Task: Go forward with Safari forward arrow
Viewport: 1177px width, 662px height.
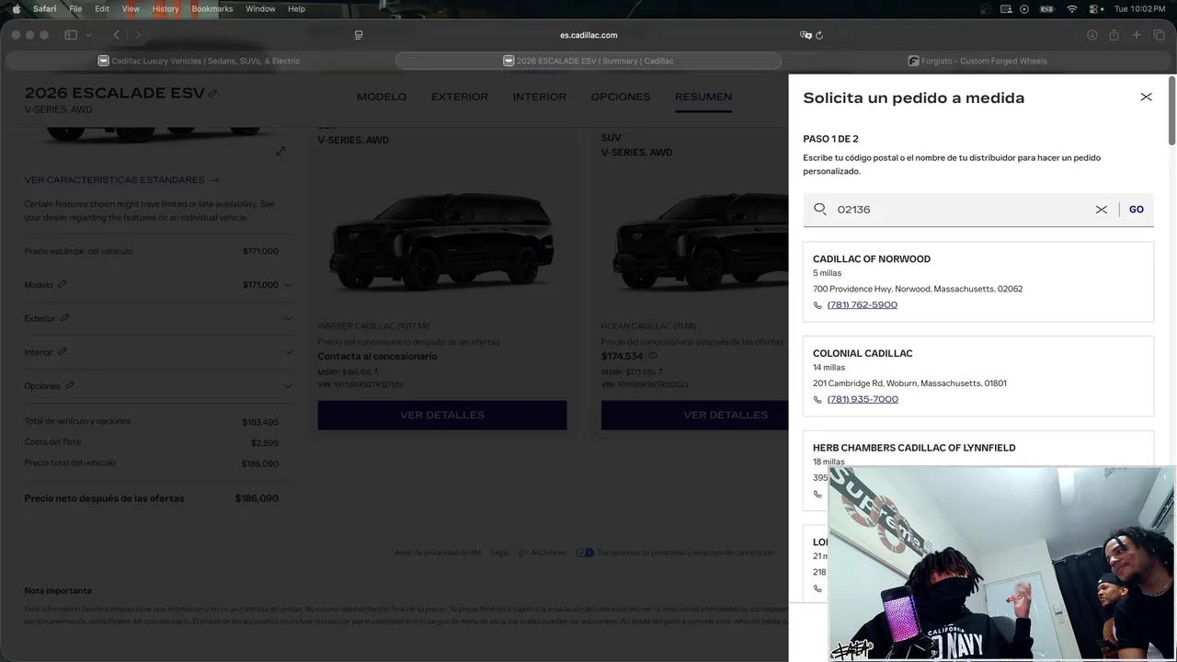Action: click(138, 35)
